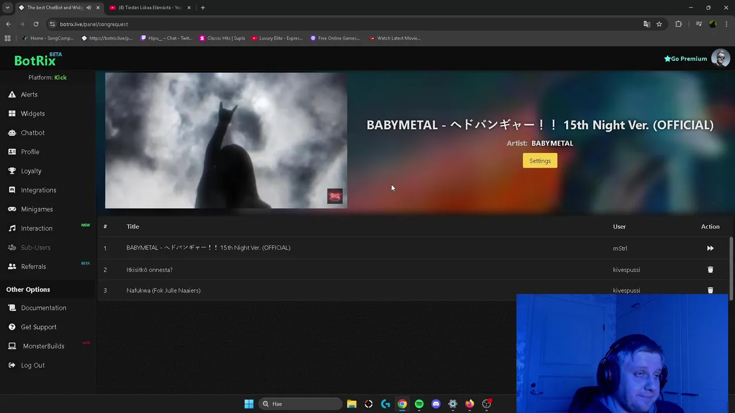Open the browser extensions menu
Viewport: 735px width, 413px height.
tap(678, 24)
